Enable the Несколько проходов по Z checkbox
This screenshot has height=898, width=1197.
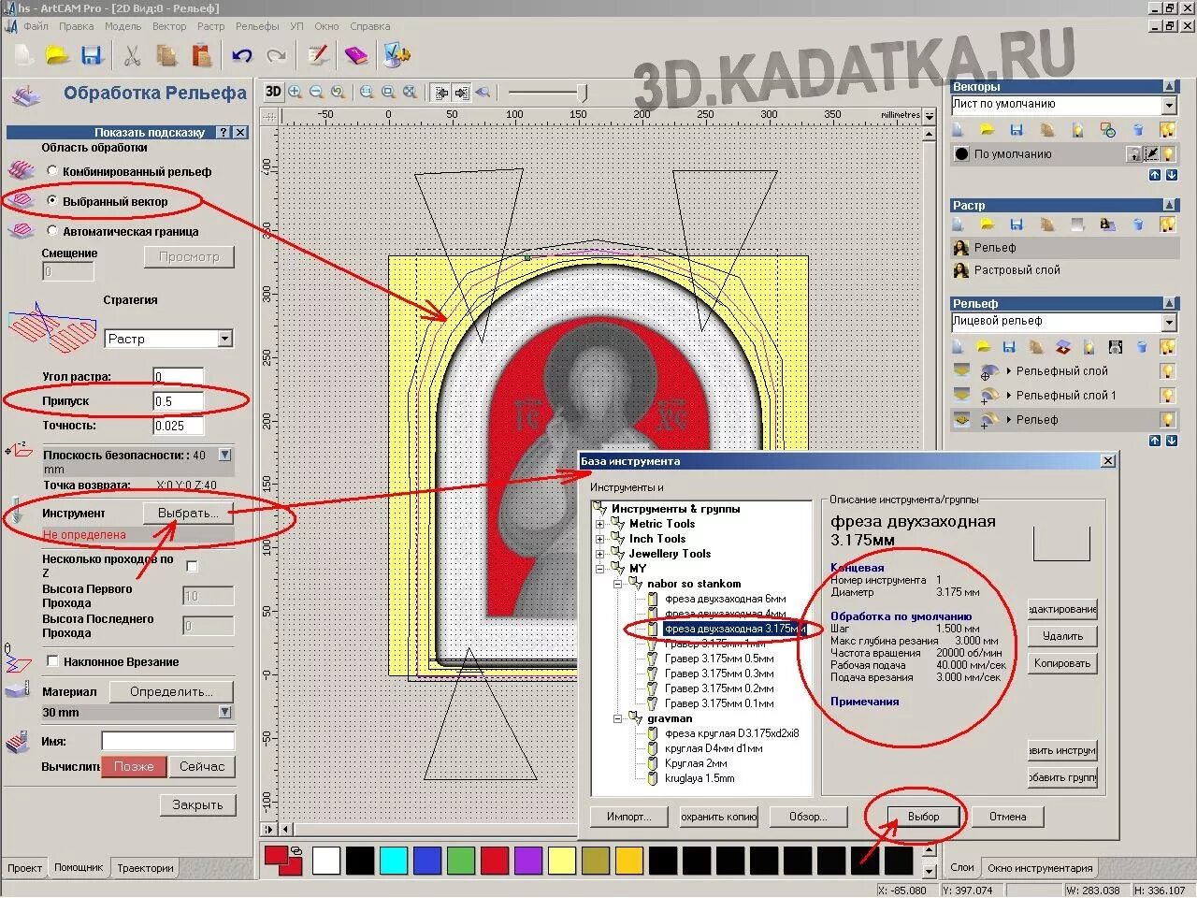(x=193, y=566)
